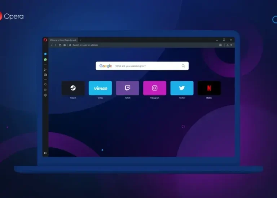277x198 pixels.
Task: Click the Vimeo label text
Action: 100,98
